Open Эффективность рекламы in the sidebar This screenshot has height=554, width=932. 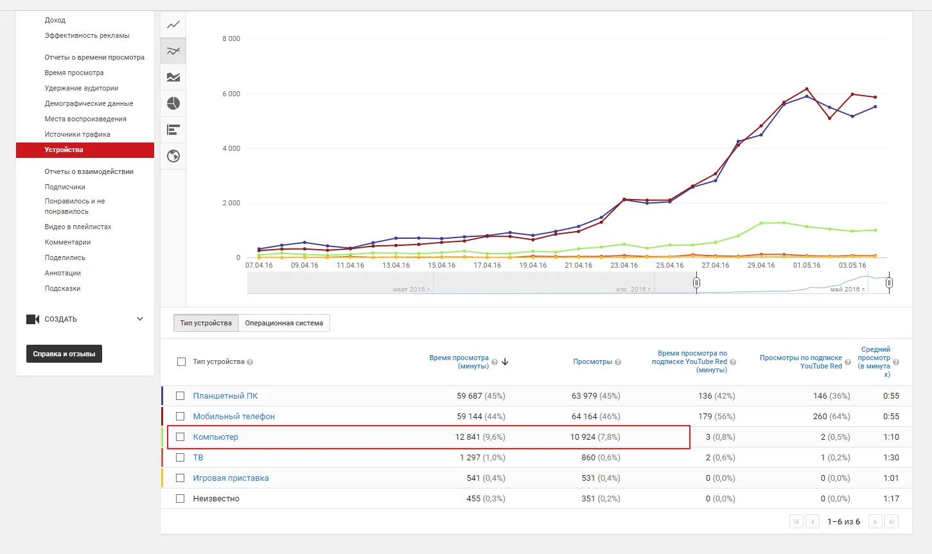87,36
